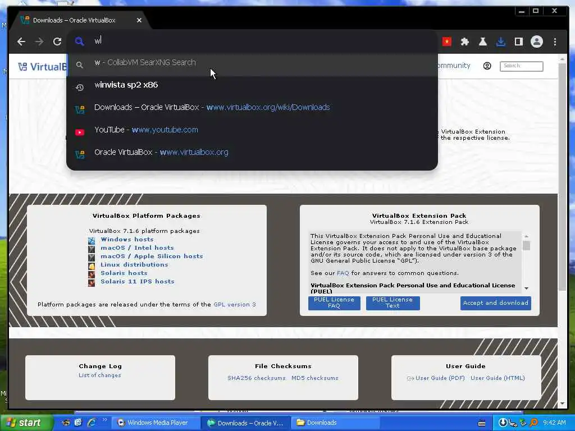
Task: Open the SHA256 checksums link
Action: pyautogui.click(x=256, y=378)
